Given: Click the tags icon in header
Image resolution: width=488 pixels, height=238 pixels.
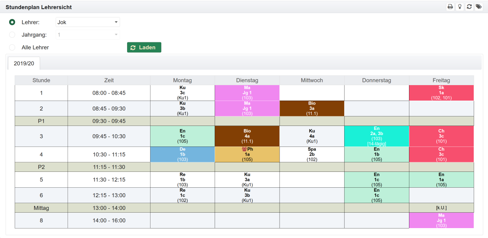Looking at the screenshot, I should pos(479,7).
